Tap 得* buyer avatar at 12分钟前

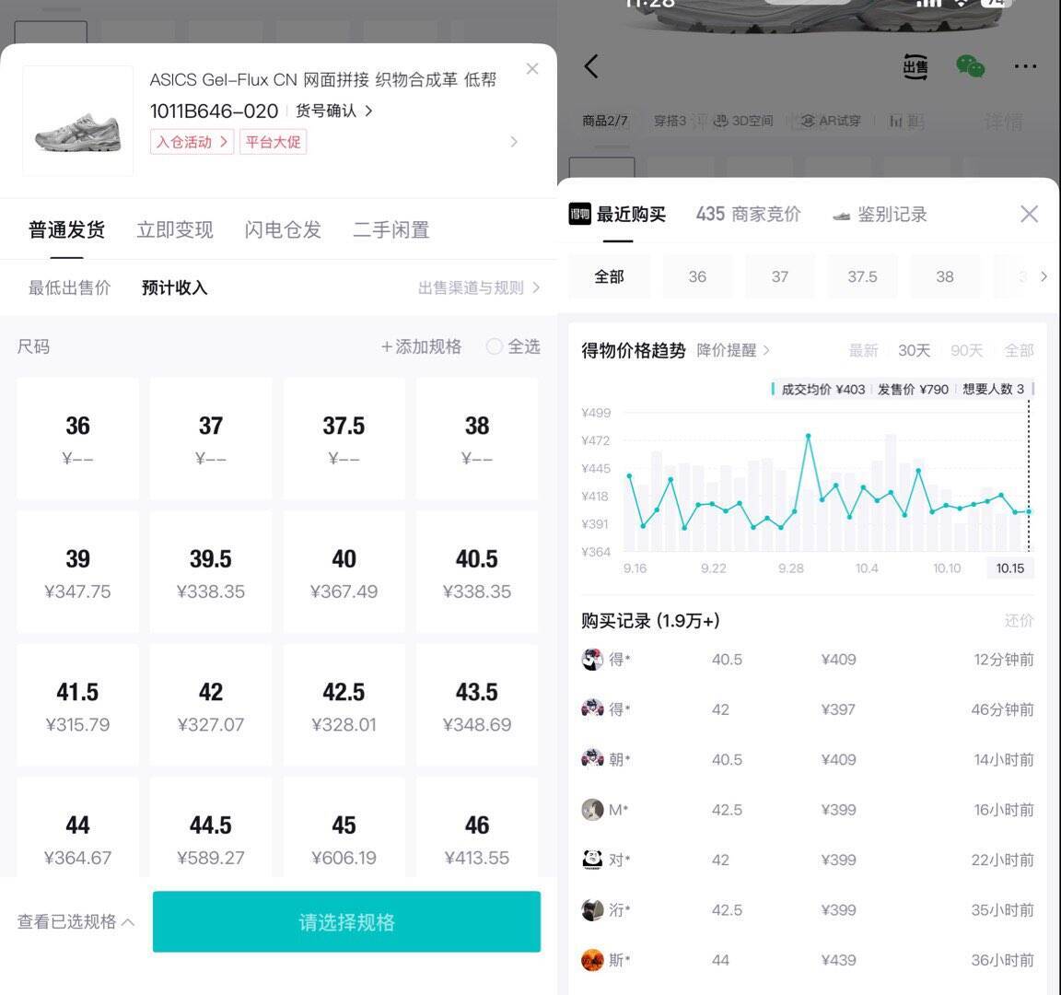pyautogui.click(x=592, y=660)
